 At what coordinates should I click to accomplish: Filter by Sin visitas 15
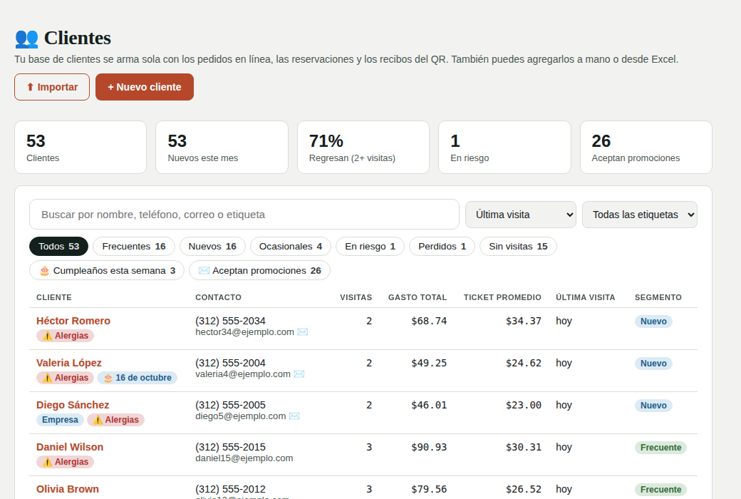point(518,247)
